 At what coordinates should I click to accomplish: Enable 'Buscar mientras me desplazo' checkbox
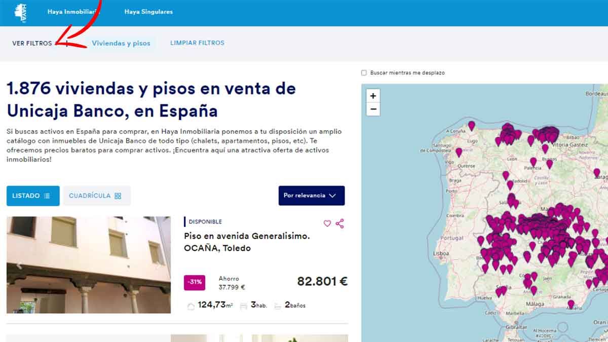[x=364, y=73]
